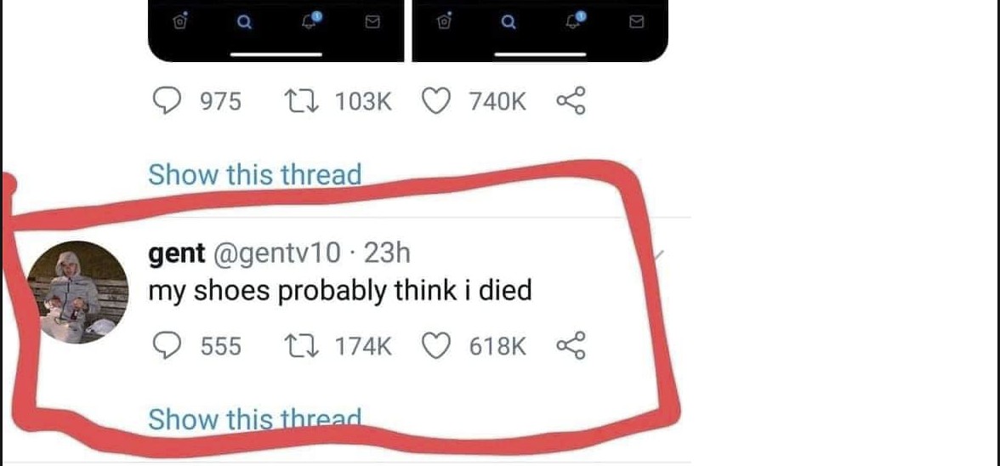The height and width of the screenshot is (466, 1000).
Task: Tap the home icon in right phone screenshot
Action: 444,24
